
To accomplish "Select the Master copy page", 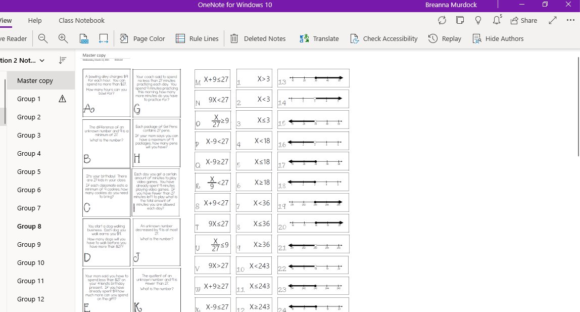I will pos(41,81).
